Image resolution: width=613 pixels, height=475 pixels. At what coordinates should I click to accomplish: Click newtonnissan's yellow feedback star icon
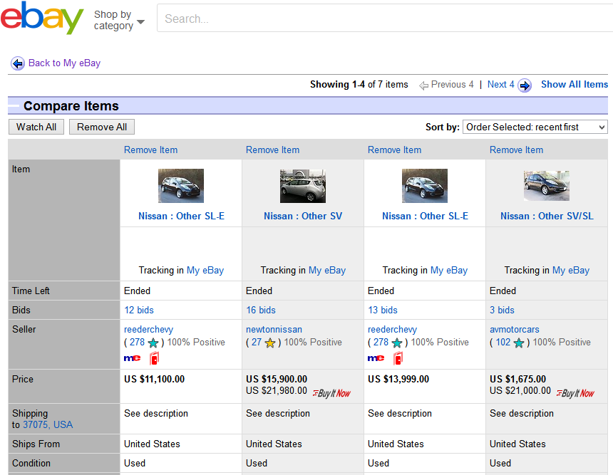point(270,343)
